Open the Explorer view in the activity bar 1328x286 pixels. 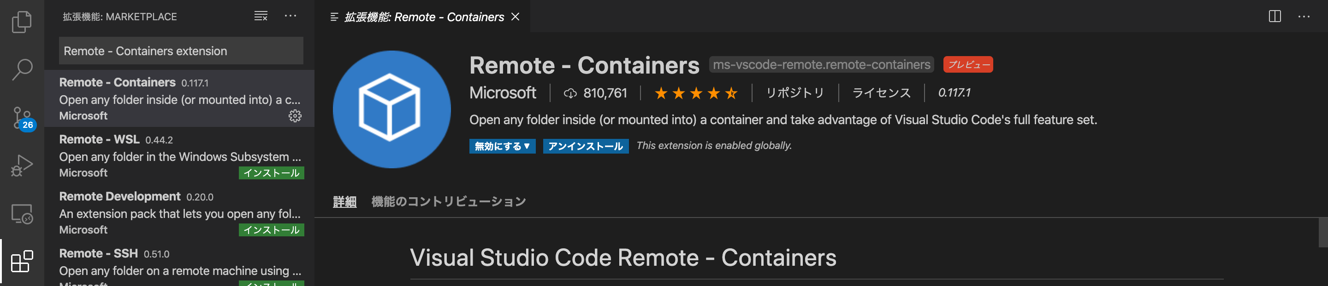click(x=21, y=22)
